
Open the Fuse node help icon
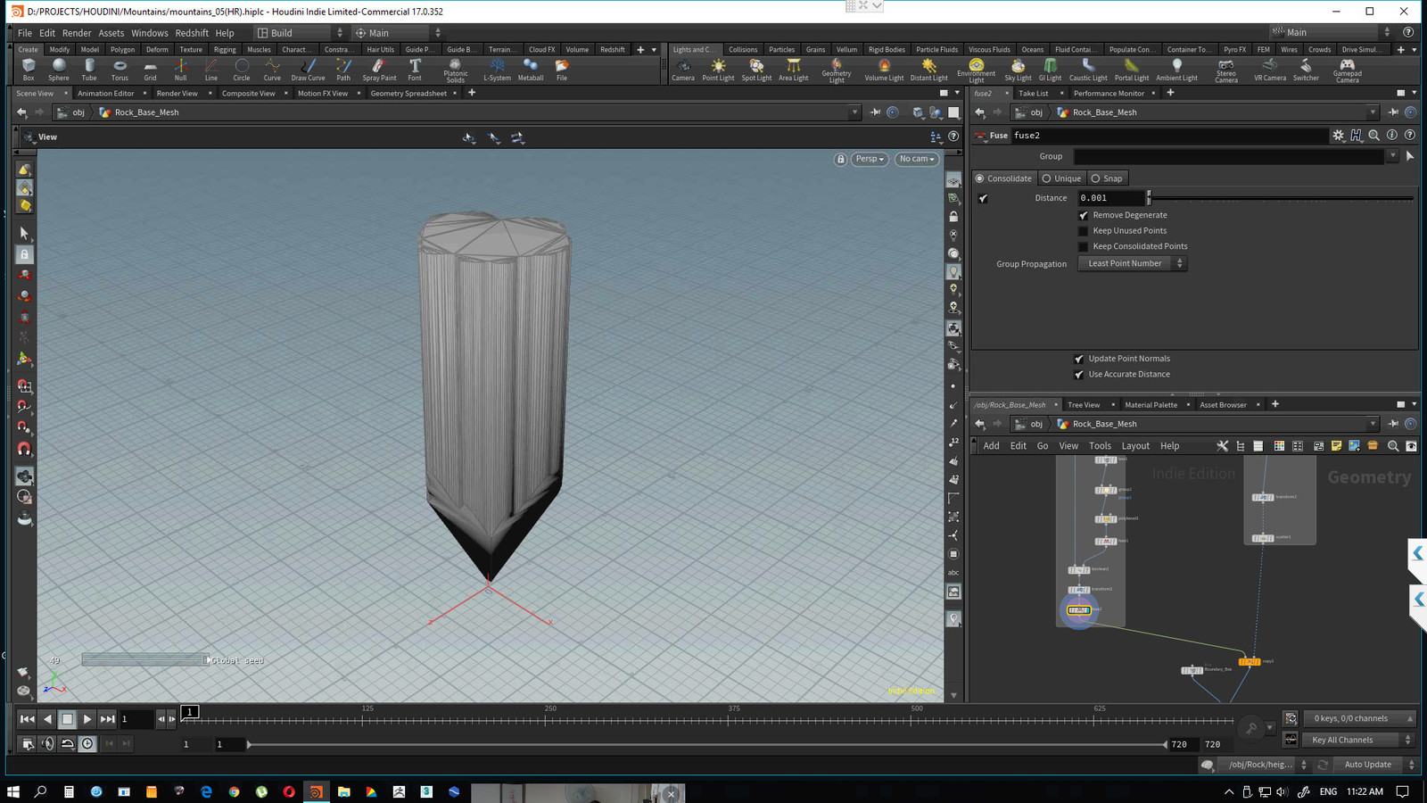pyautogui.click(x=1409, y=135)
